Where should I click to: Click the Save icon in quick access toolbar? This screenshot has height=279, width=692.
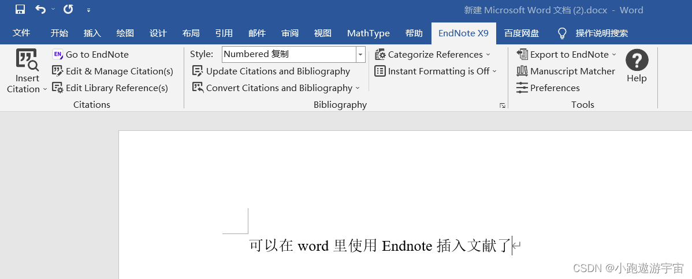(20, 9)
